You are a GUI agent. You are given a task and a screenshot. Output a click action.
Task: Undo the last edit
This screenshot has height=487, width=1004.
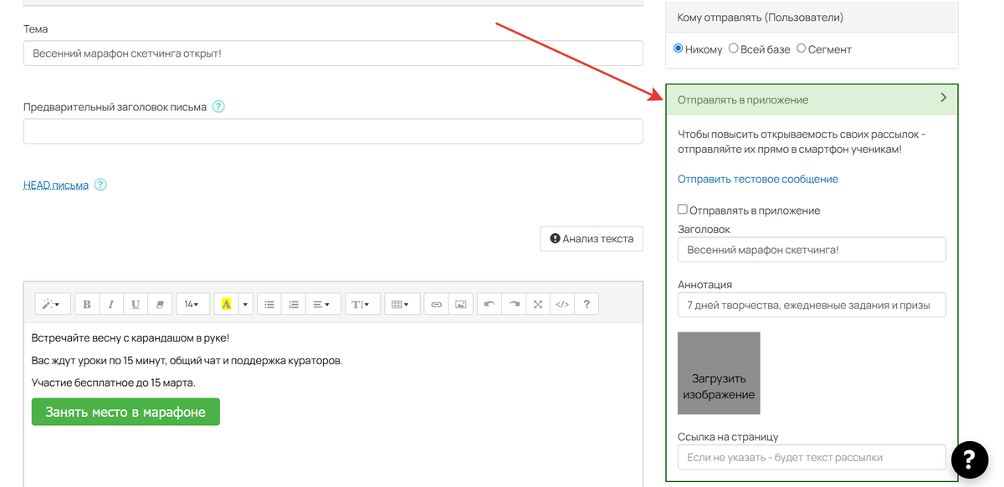coord(489,305)
